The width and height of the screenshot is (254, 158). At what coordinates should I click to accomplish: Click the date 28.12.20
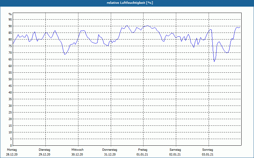[x=12, y=155]
